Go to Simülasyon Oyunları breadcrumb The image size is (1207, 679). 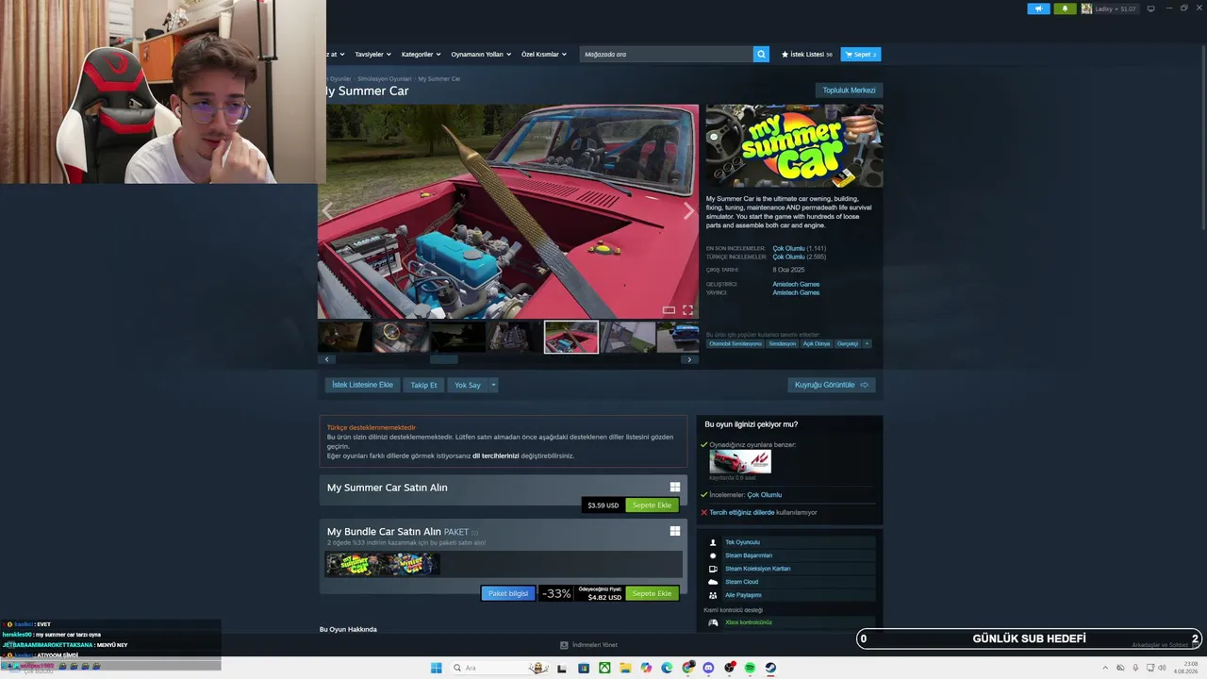click(x=385, y=79)
